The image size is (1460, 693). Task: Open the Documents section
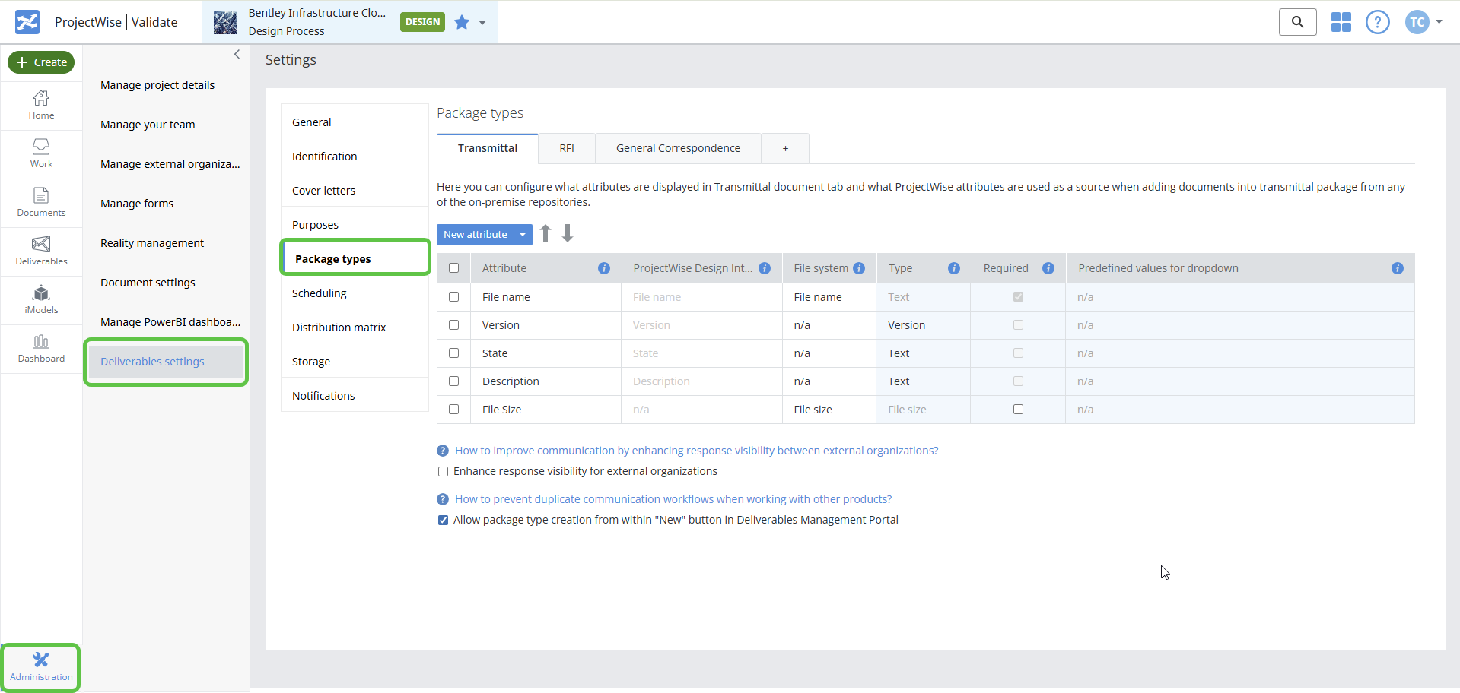pos(41,201)
